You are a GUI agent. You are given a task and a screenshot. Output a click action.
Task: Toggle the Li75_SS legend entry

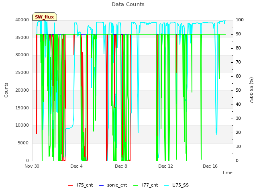tap(176, 185)
